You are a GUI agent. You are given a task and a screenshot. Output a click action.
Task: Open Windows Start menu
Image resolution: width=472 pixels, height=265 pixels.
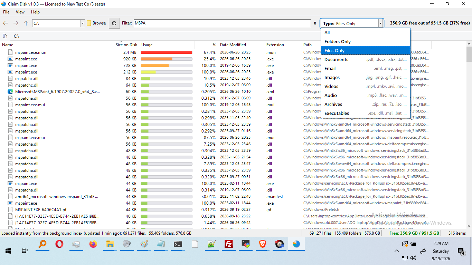[8, 251]
